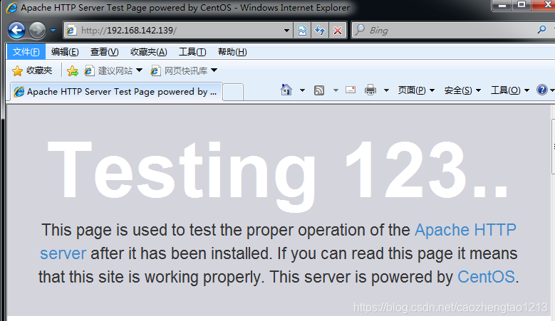Print the page with the printer icon
Viewport: 555px width, 321px height.
pyautogui.click(x=370, y=90)
